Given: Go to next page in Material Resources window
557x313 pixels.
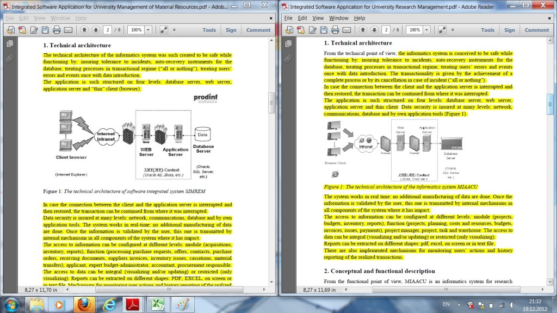Looking at the screenshot, I should tap(96, 30).
